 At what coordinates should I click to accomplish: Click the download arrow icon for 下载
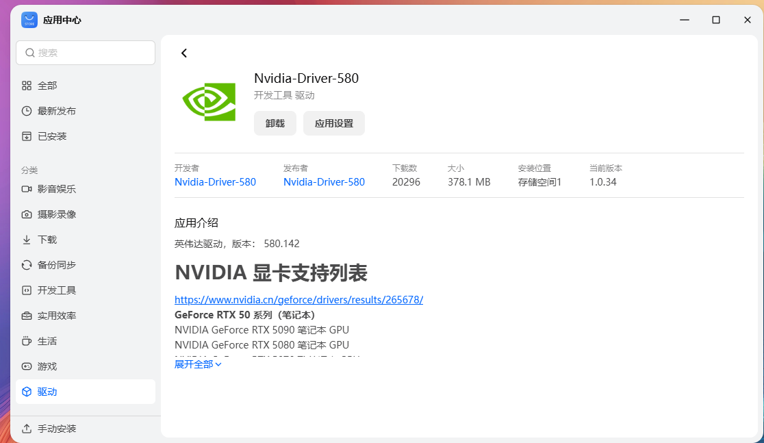click(x=27, y=240)
